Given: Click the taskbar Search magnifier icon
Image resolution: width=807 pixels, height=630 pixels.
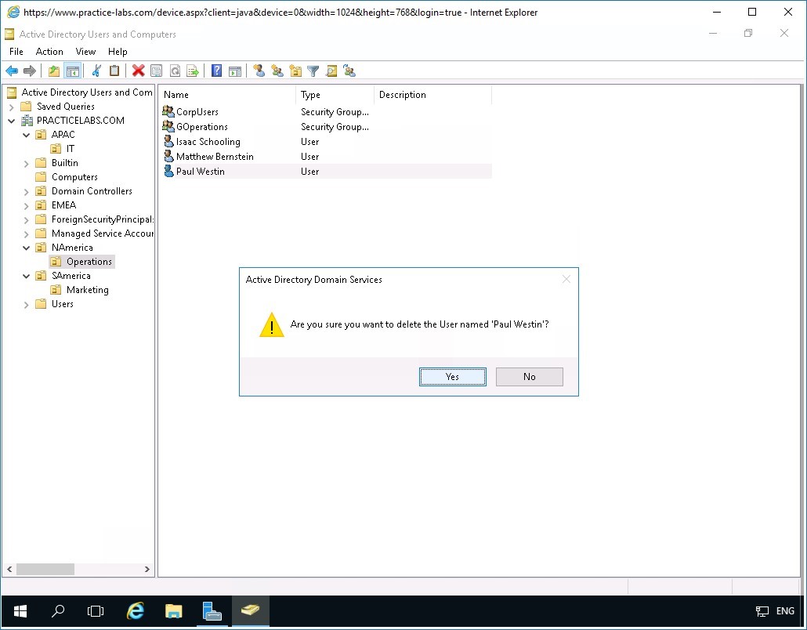Looking at the screenshot, I should [x=58, y=611].
